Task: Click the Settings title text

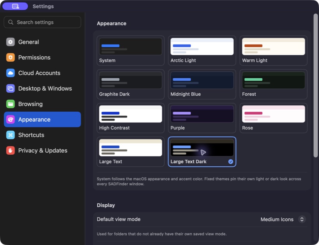Action: click(x=43, y=6)
